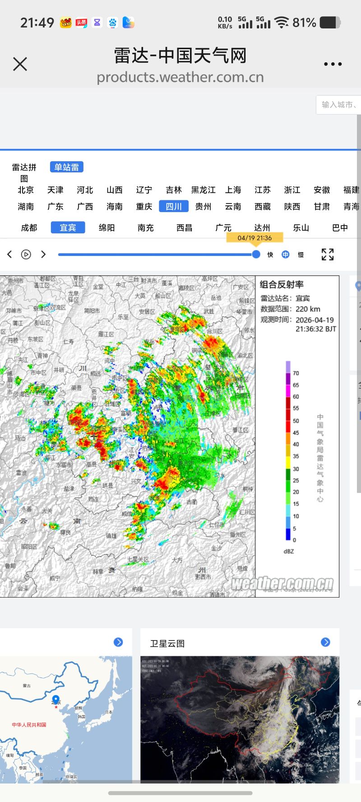Viewport: 361px width, 802px height.
Task: Tap the battery status icon
Action: coord(330,23)
